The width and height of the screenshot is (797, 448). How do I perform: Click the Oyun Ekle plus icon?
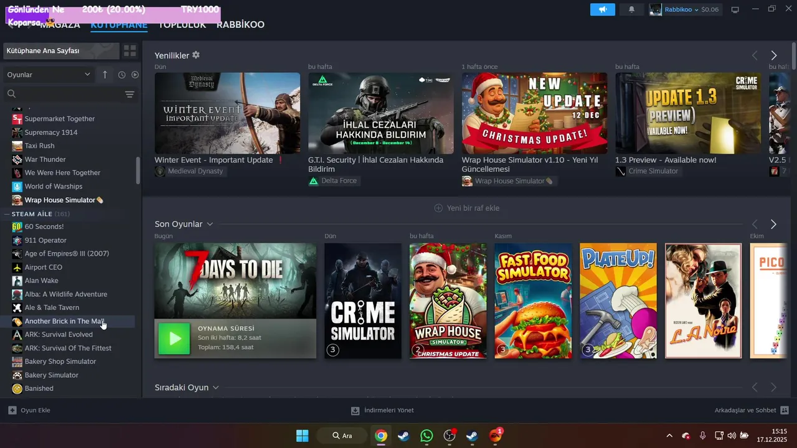[x=12, y=410]
